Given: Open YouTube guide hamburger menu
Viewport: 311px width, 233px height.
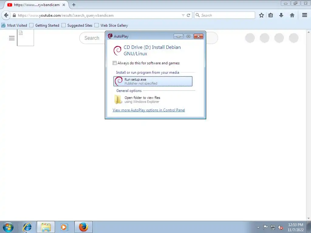Looking at the screenshot, I should (12, 38).
